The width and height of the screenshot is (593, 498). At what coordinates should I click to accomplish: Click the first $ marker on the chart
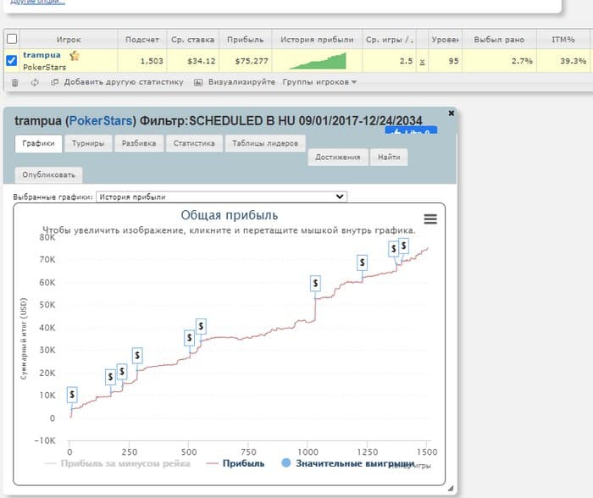coord(72,395)
